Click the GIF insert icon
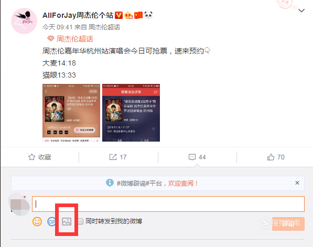Screen dimensions: 313x247 (51, 222)
